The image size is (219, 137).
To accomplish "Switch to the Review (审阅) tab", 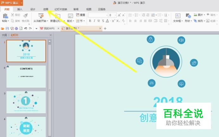I will click(x=76, y=9).
